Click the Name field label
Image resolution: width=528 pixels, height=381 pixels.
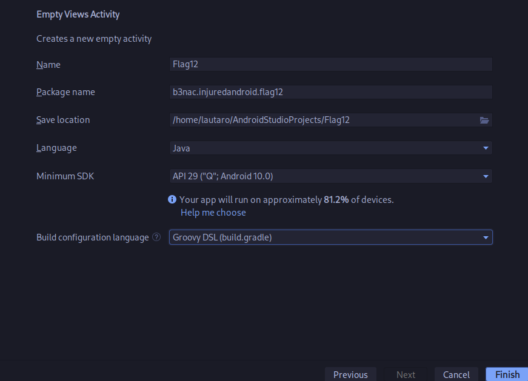tap(48, 65)
